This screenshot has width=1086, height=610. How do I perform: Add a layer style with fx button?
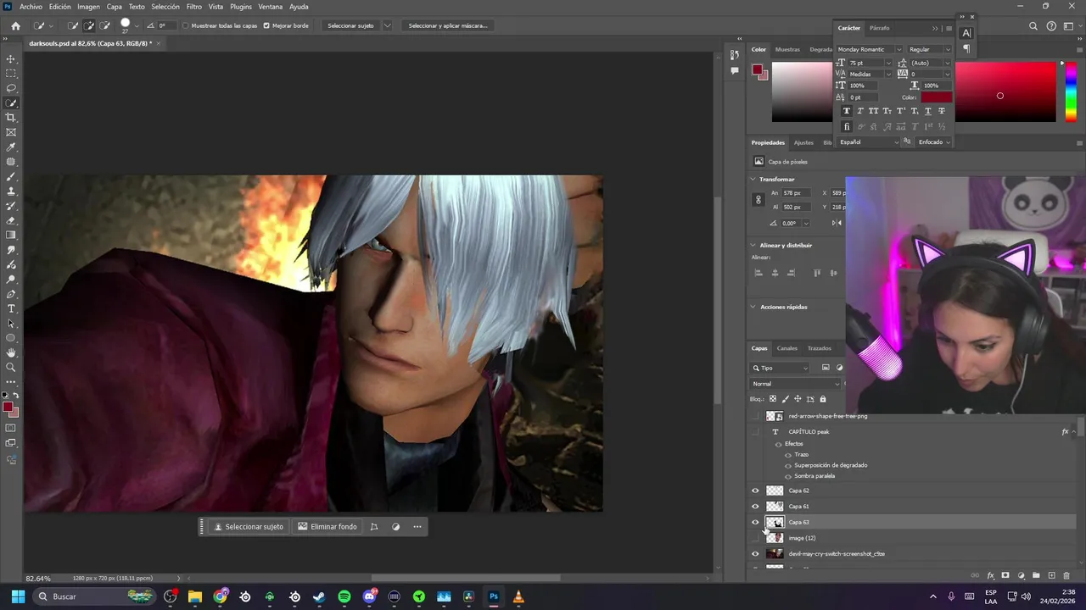(x=990, y=576)
